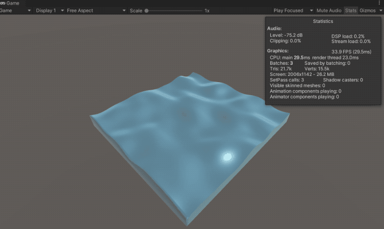
Task: Click the 'Saved by batching: 0' stat
Action: pyautogui.click(x=327, y=63)
